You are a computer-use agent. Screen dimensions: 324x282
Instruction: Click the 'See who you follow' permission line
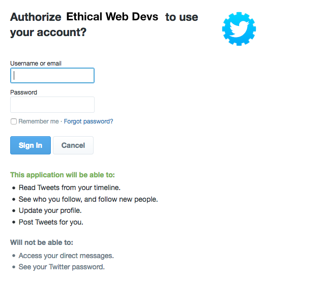point(88,199)
